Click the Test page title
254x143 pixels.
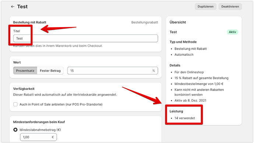22,7
